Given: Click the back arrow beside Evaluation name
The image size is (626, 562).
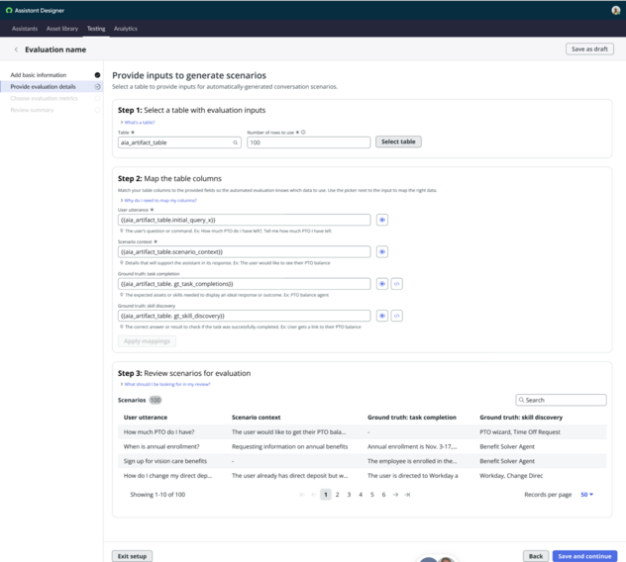Looking at the screenshot, I should pos(17,49).
